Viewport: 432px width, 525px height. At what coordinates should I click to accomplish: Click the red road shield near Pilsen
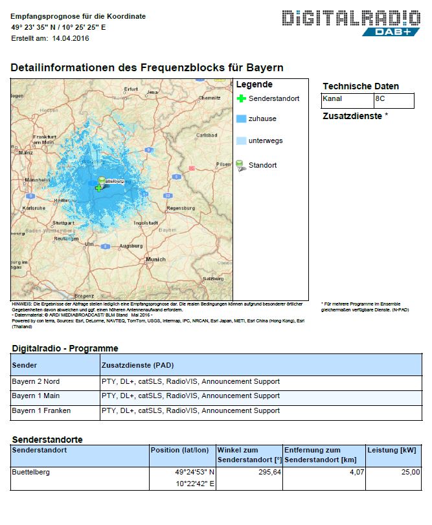pyautogui.click(x=191, y=168)
